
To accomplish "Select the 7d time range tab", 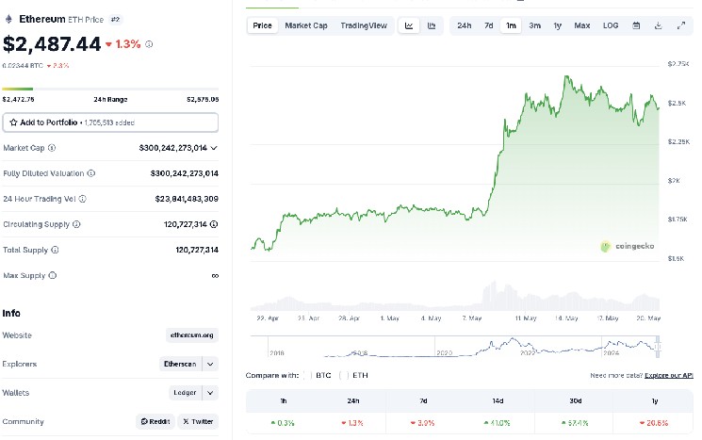I will pos(488,25).
